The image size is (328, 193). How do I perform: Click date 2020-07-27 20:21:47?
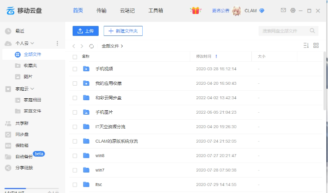pos(216,156)
